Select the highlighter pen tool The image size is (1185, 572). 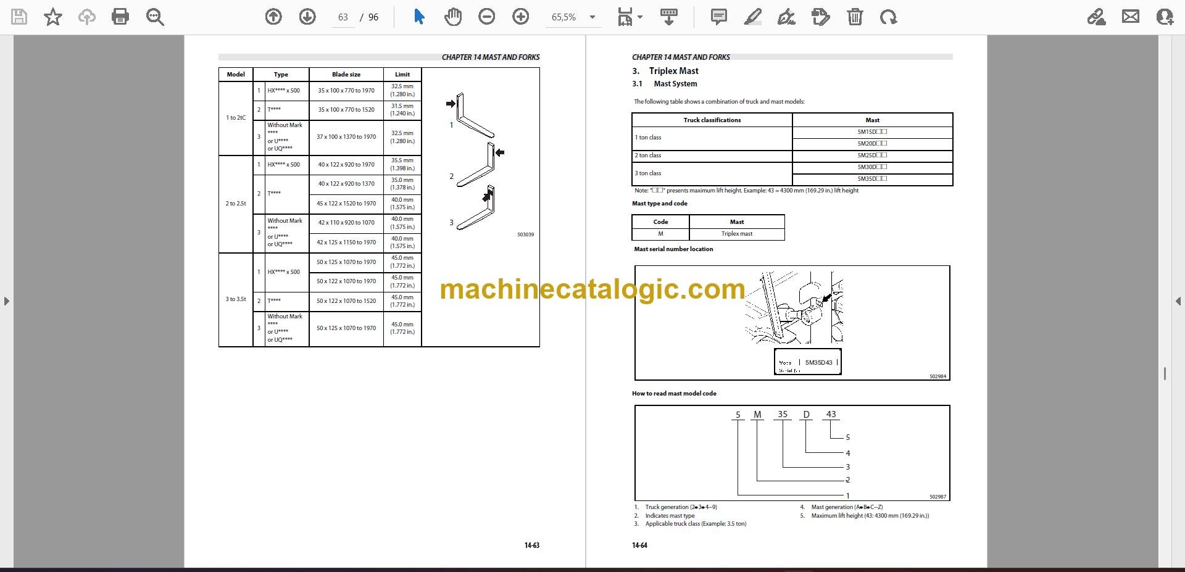(x=752, y=17)
